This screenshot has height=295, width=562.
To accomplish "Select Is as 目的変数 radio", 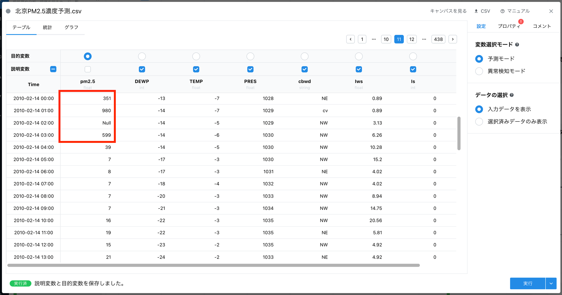I will point(413,56).
